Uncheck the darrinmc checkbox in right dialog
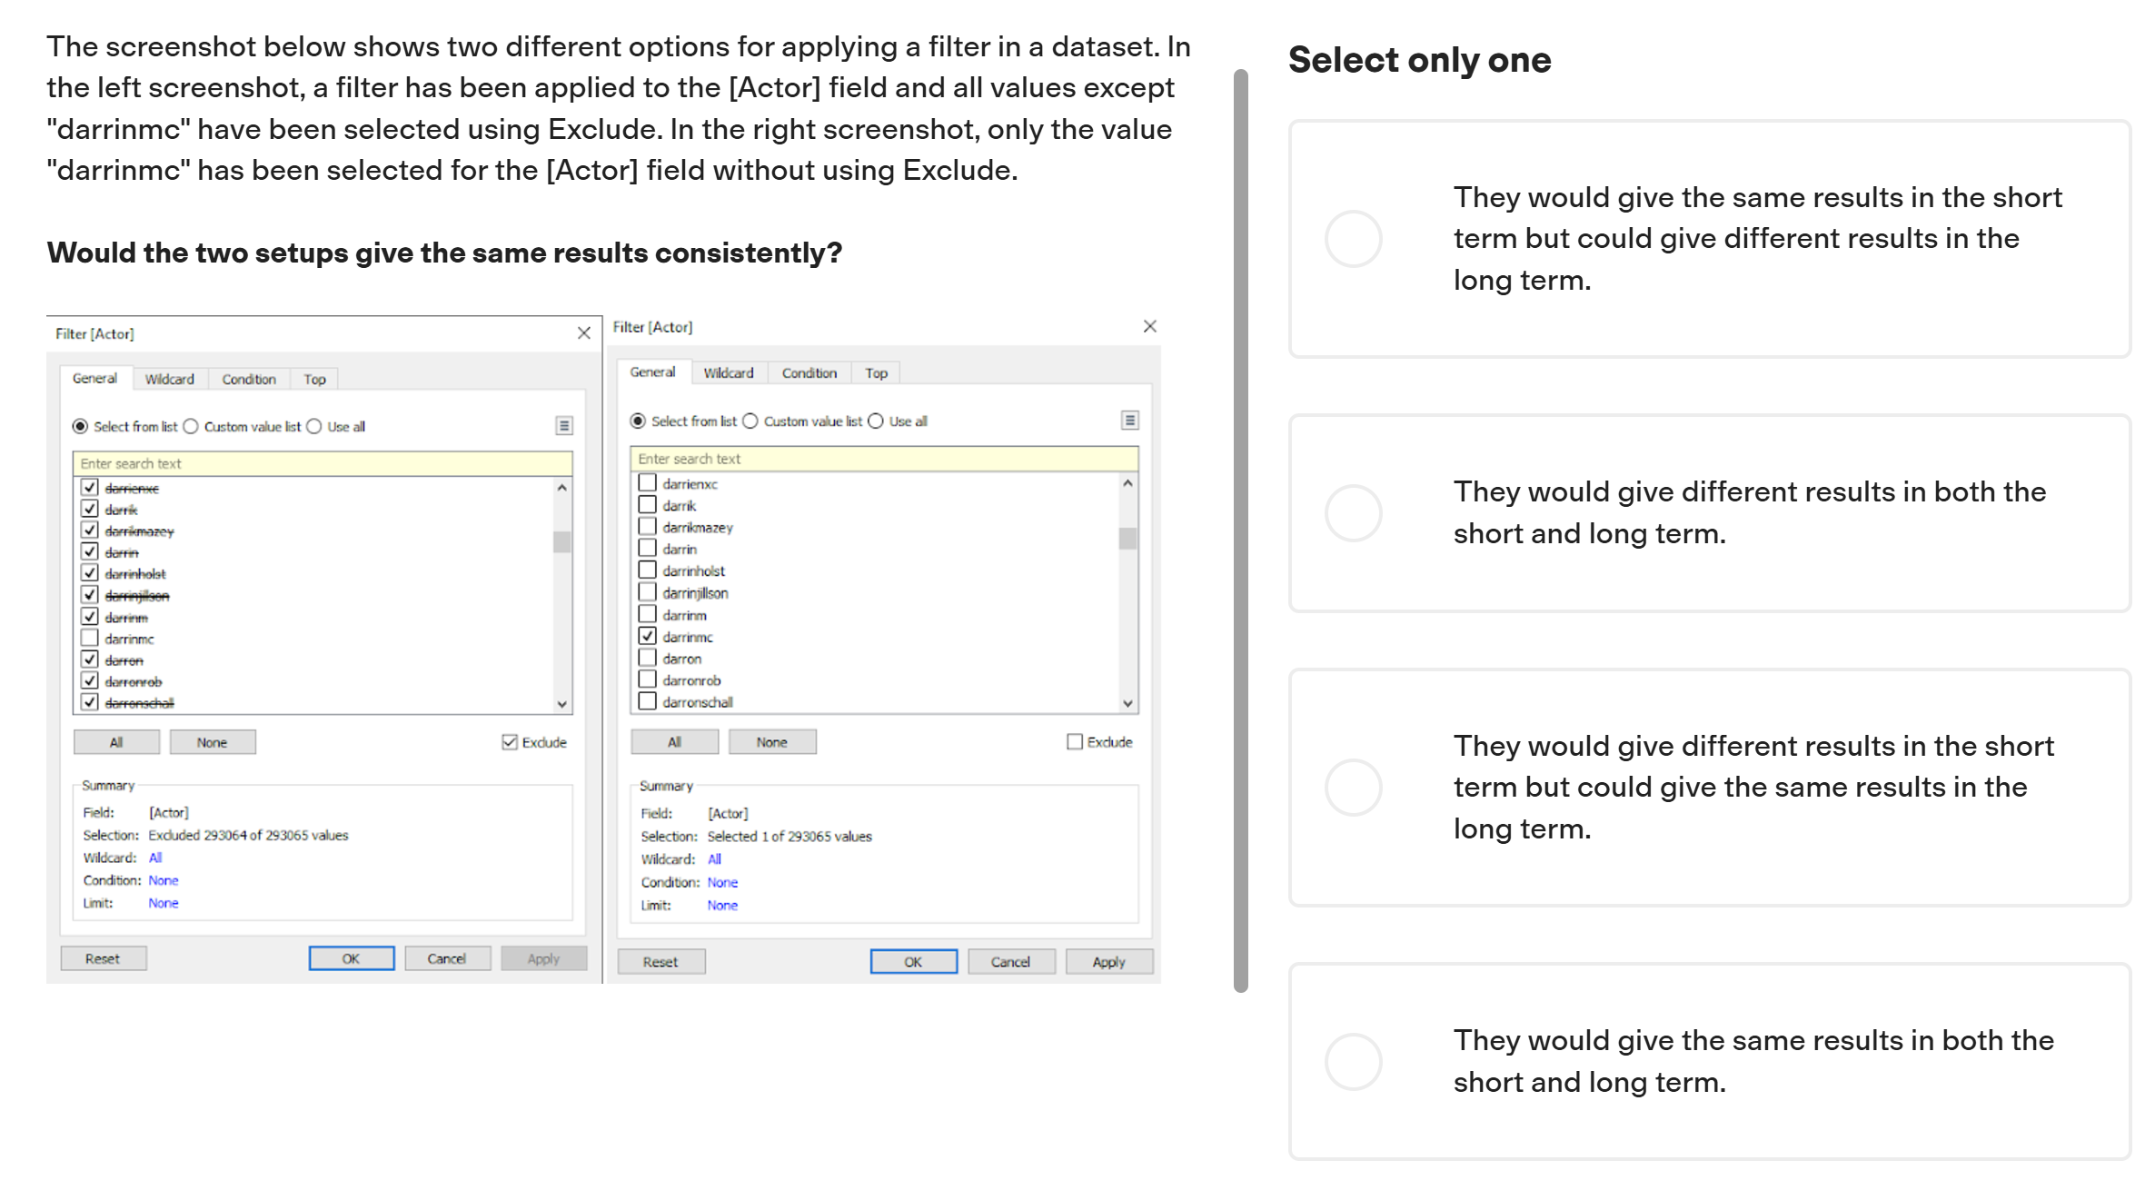Image resolution: width=2155 pixels, height=1190 pixels. click(648, 636)
